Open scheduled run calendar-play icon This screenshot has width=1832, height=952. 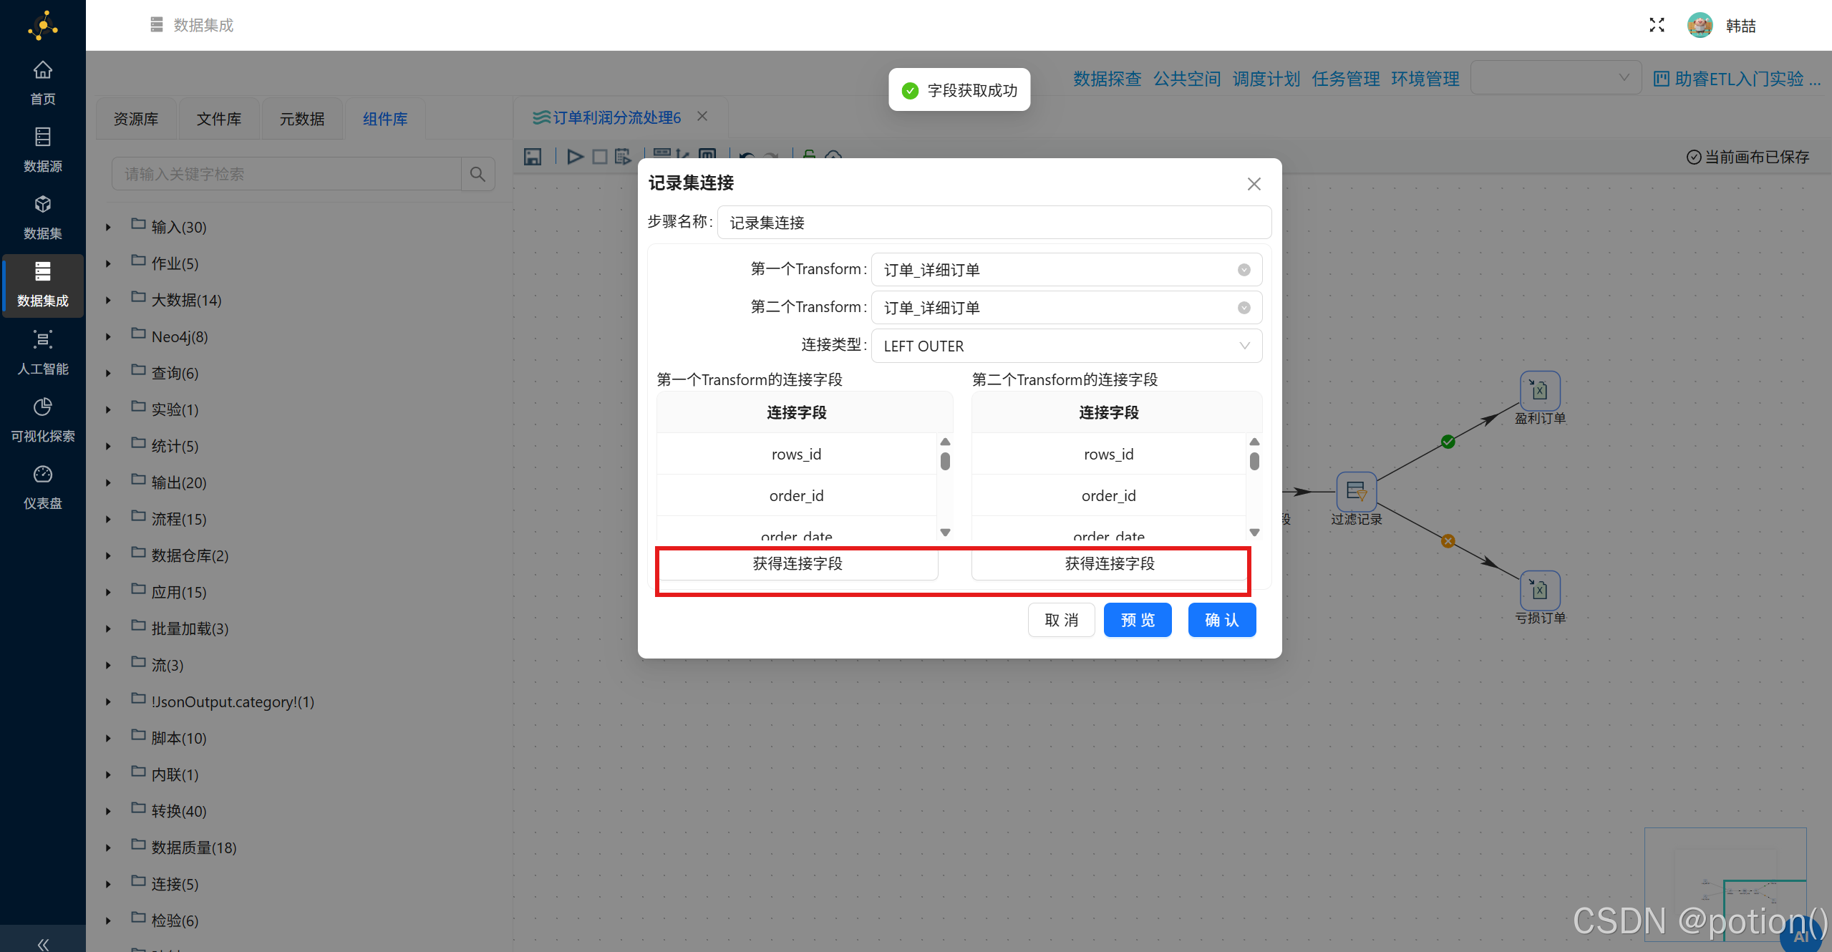coord(622,157)
